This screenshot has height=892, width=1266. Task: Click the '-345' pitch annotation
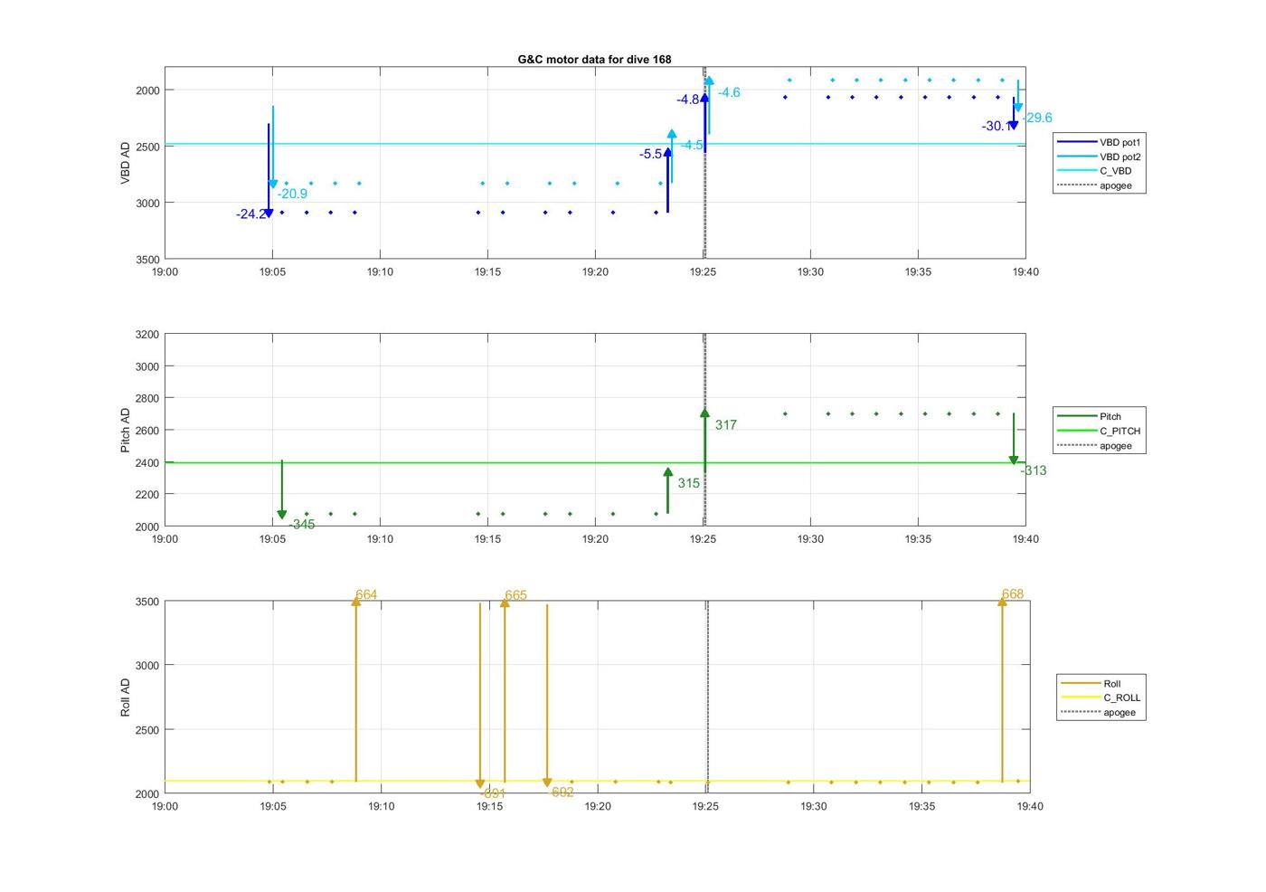click(x=302, y=525)
